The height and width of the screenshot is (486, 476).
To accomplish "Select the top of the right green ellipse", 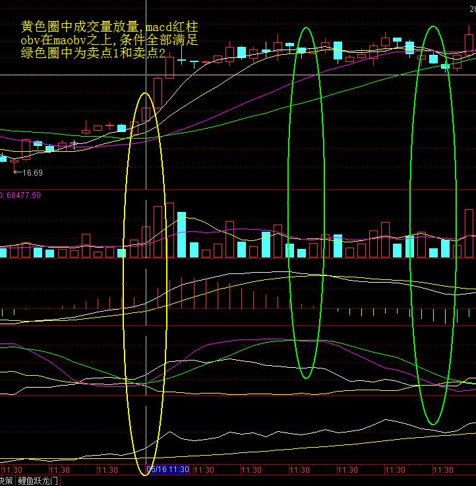I will [x=433, y=27].
